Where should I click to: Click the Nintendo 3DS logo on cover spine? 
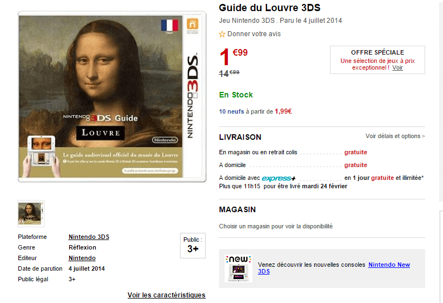[192, 95]
